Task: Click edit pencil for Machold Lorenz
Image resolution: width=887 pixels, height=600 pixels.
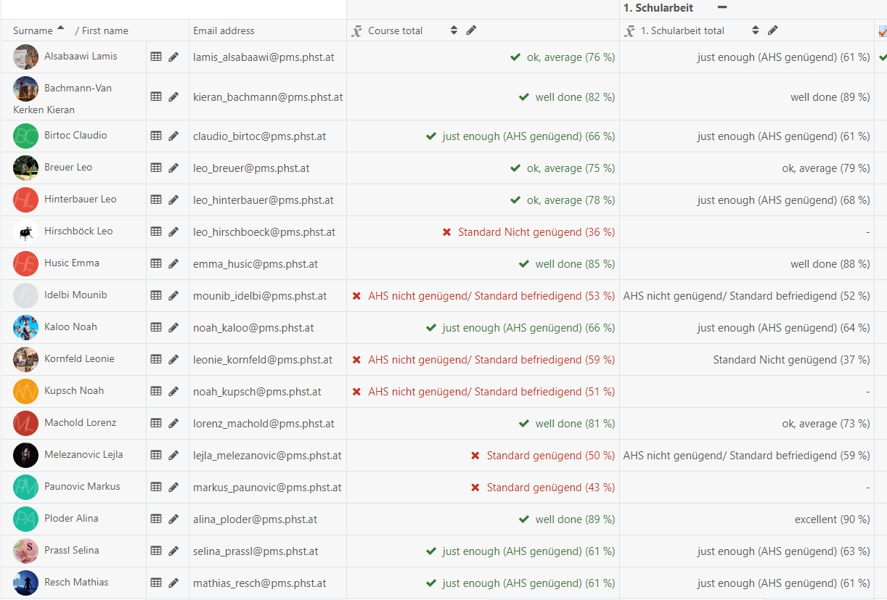Action: [173, 423]
